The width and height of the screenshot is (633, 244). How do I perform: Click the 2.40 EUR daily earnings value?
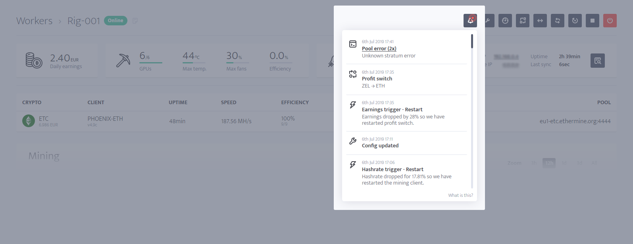(x=64, y=58)
